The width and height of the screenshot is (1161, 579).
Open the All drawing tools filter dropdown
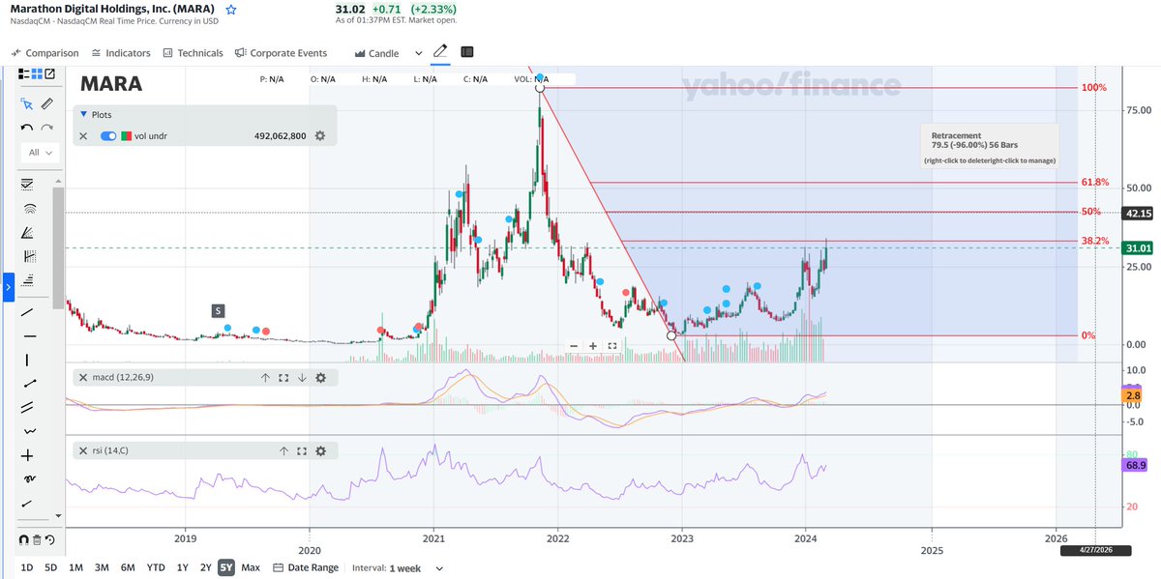(x=39, y=153)
